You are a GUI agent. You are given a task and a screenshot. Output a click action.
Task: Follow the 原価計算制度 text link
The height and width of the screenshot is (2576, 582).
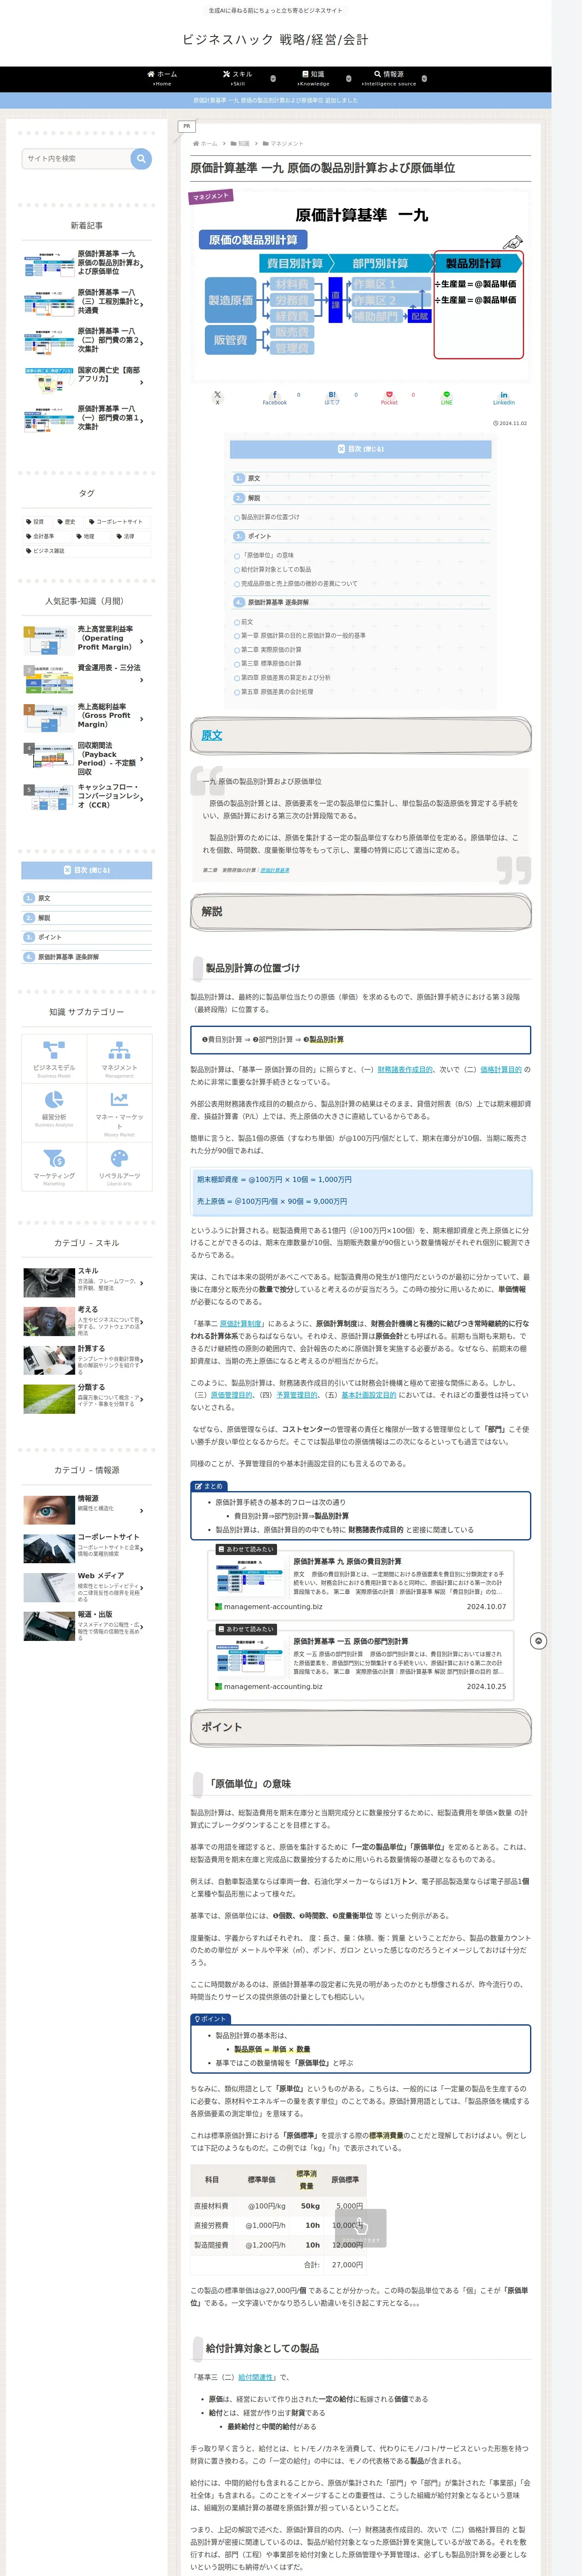coord(242,1323)
